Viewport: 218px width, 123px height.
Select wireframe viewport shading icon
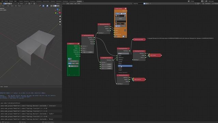53,6
